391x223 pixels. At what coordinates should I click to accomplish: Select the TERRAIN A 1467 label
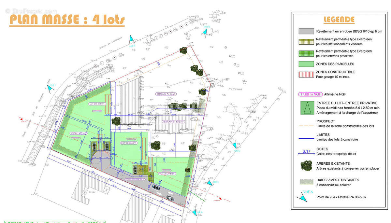pyautogui.click(x=165, y=93)
